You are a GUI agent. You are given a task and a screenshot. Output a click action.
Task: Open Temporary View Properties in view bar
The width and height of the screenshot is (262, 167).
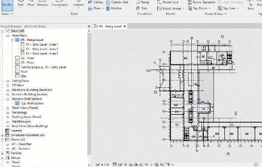(x=157, y=165)
